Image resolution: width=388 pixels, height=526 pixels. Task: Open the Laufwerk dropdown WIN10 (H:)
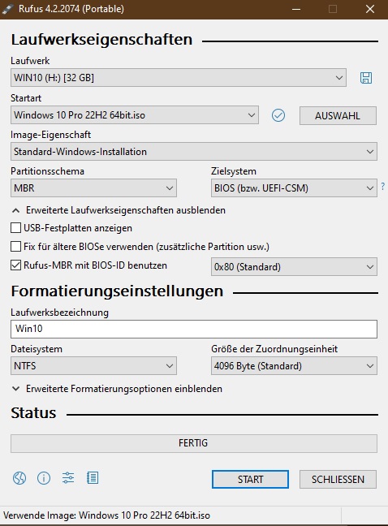click(x=179, y=78)
